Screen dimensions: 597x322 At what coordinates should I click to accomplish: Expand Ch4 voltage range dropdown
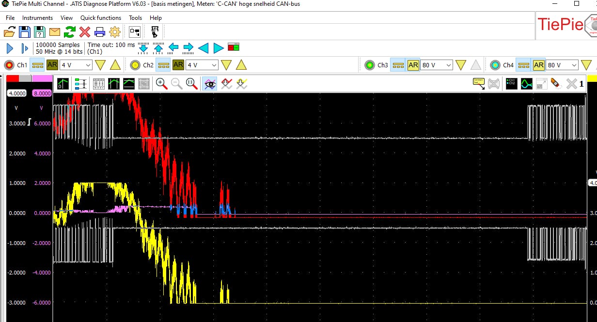[562, 65]
